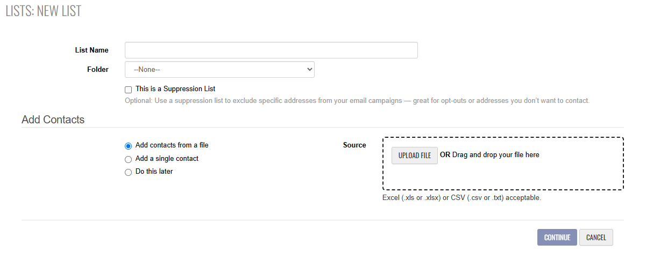Click the 'This is a Suppression List' label
Viewport: 646px width, 259px height.
tap(175, 89)
